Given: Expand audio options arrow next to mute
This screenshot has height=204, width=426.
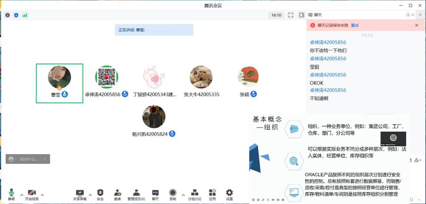Looking at the screenshot, I should click(22, 195).
